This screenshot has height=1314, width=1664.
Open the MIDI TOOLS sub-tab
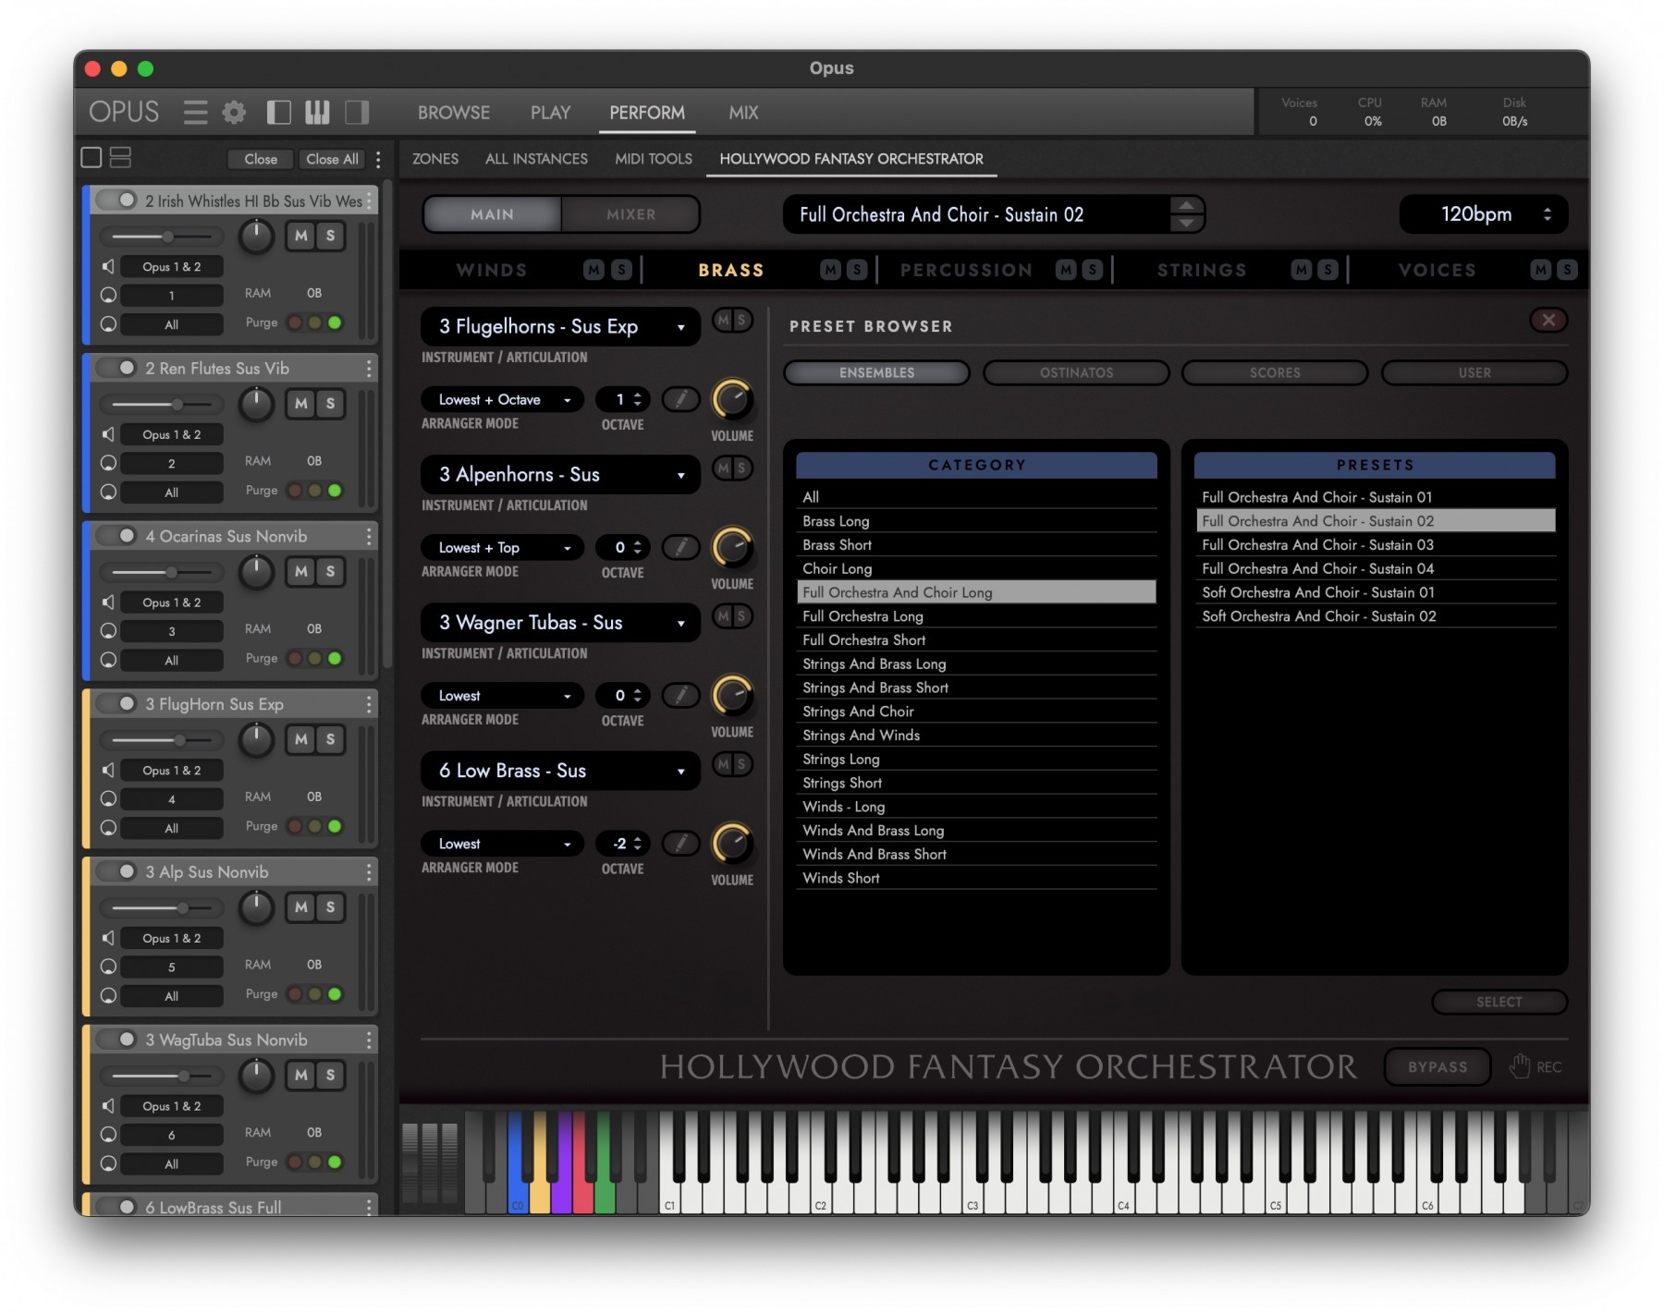coord(654,159)
